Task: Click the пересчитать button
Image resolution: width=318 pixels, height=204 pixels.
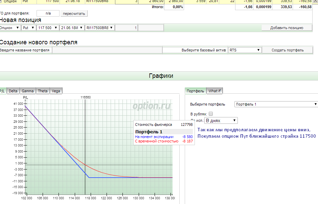Action: (x=74, y=14)
